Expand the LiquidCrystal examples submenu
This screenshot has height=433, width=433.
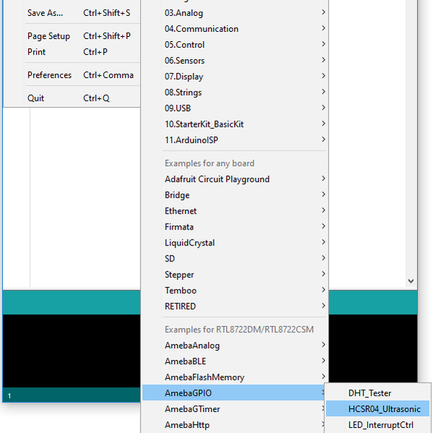pos(235,242)
